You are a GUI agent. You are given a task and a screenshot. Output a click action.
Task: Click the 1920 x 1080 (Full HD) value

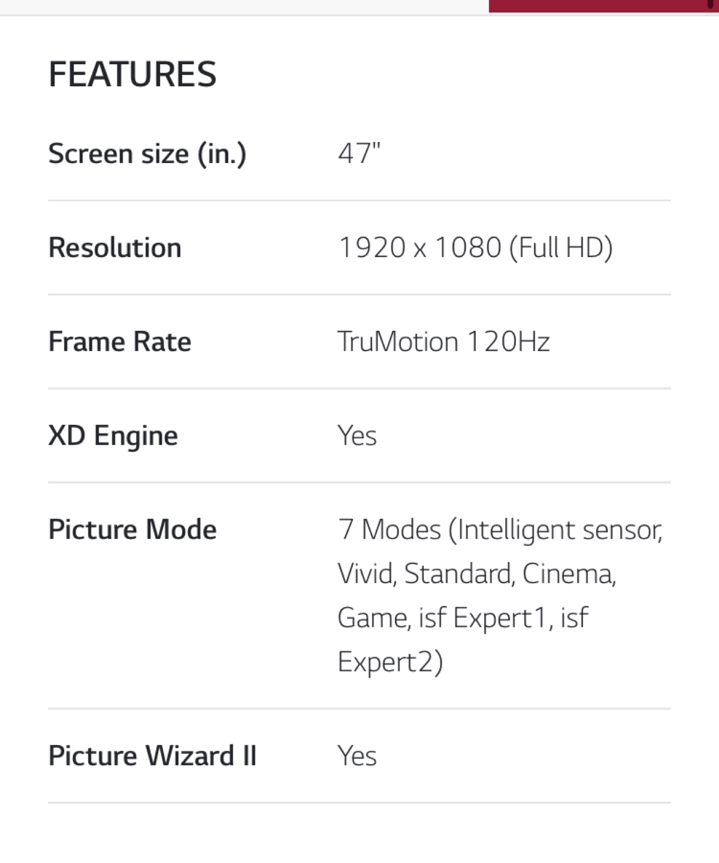tap(476, 248)
